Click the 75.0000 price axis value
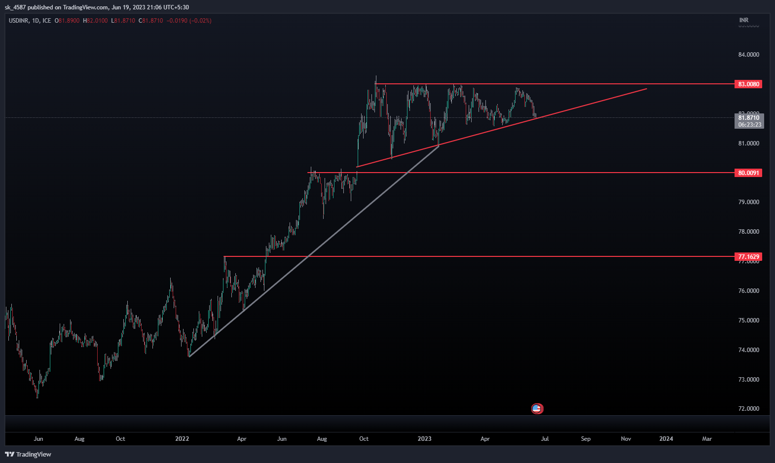775x463 pixels. pyautogui.click(x=748, y=321)
